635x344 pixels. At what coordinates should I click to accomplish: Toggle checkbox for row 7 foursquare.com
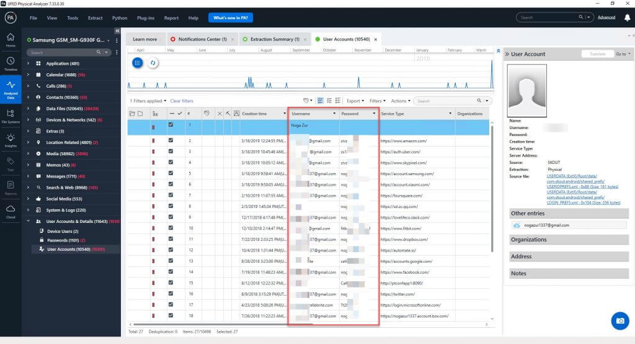coord(171,195)
